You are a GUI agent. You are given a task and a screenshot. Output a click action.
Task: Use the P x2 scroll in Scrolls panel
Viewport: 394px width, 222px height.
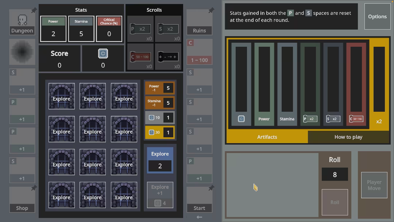(140, 28)
